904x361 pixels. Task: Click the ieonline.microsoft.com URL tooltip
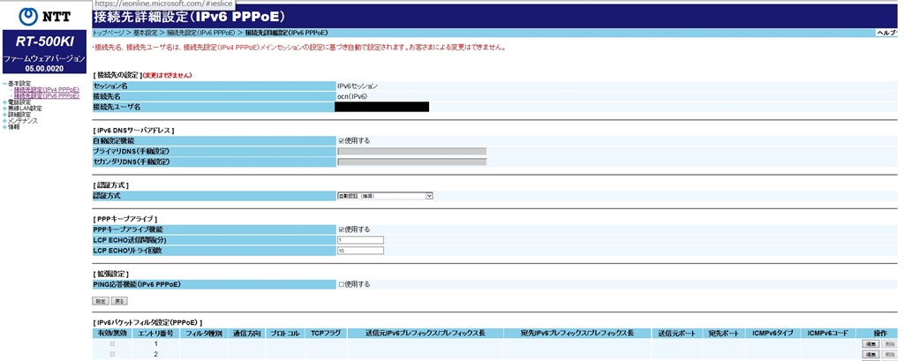coord(162,4)
